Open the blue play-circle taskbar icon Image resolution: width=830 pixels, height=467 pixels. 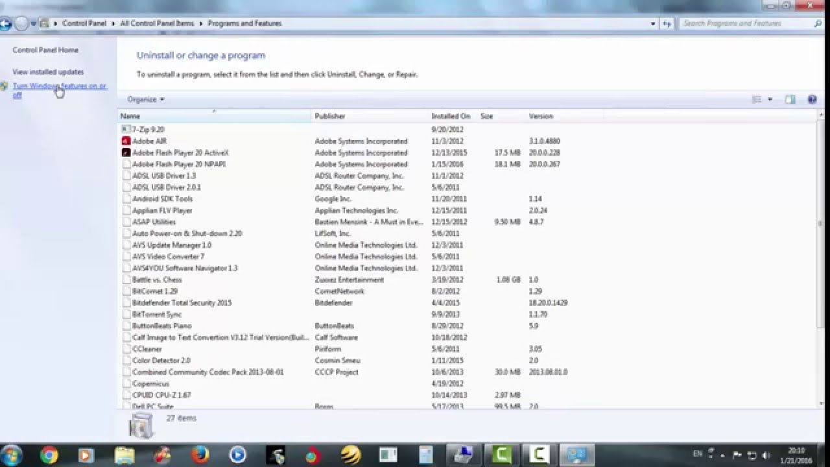point(238,456)
